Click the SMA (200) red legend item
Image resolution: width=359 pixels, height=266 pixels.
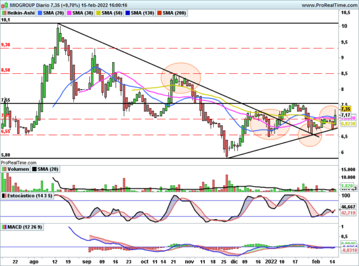(171, 13)
